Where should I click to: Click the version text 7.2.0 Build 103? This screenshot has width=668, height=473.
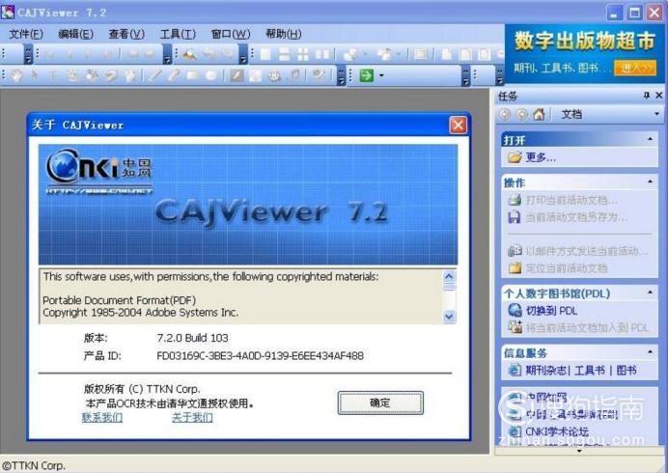192,338
